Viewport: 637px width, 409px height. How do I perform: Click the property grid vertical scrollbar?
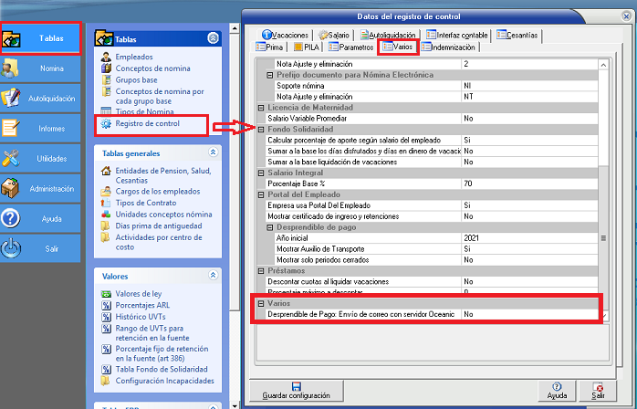[x=601, y=183]
